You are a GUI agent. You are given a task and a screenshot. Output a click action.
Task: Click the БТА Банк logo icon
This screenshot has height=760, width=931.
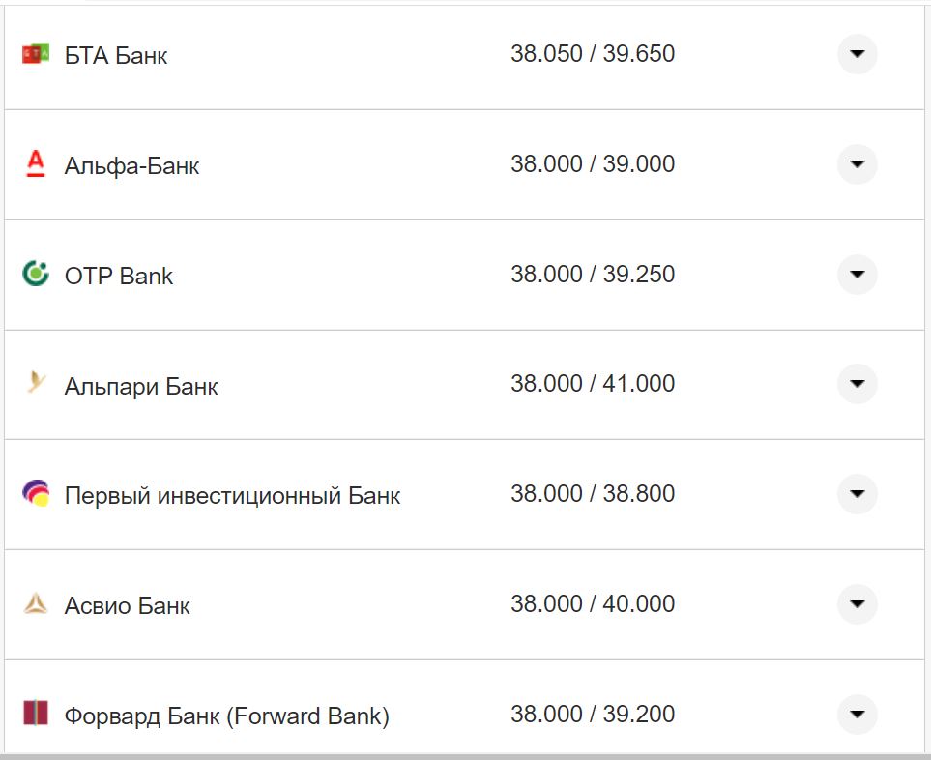pyautogui.click(x=35, y=54)
